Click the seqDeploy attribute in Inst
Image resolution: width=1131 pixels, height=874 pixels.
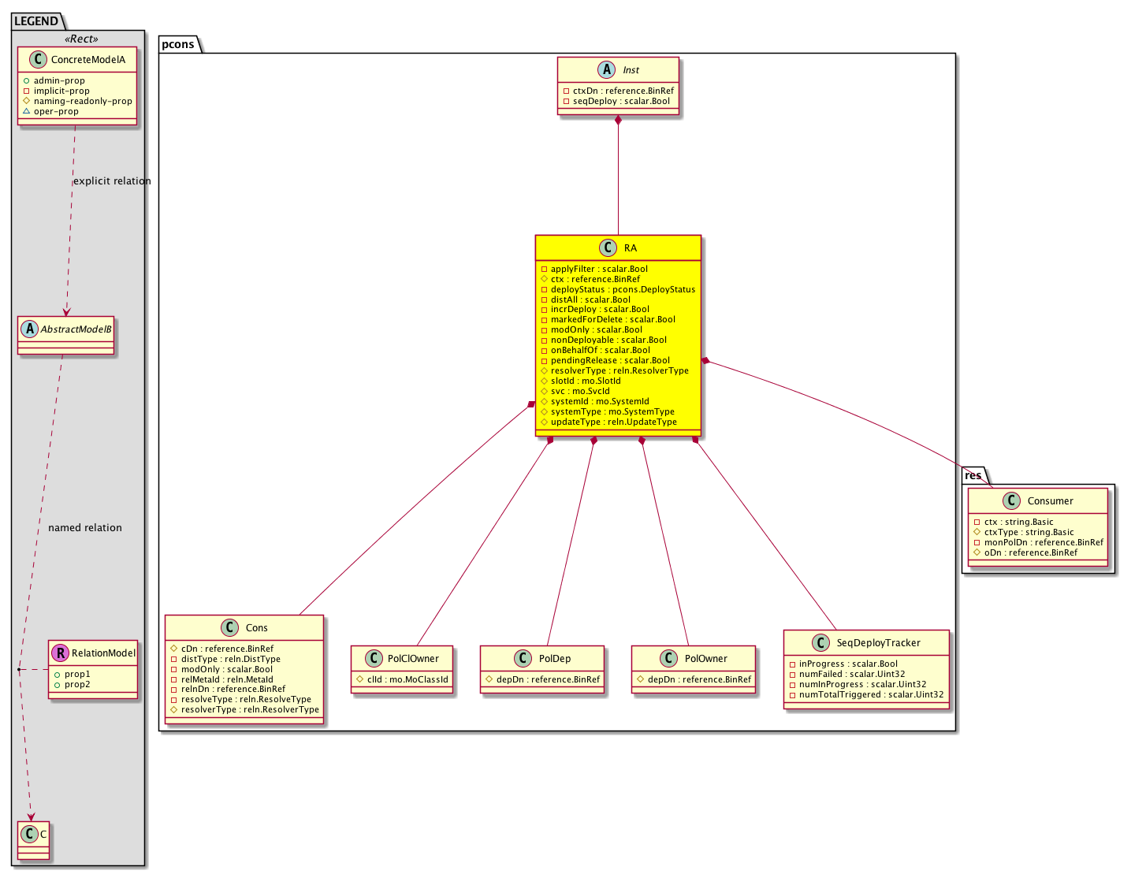(621, 101)
